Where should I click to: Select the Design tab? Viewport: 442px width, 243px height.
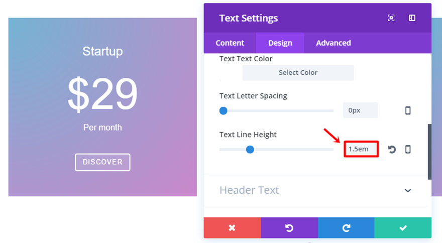[x=280, y=43]
